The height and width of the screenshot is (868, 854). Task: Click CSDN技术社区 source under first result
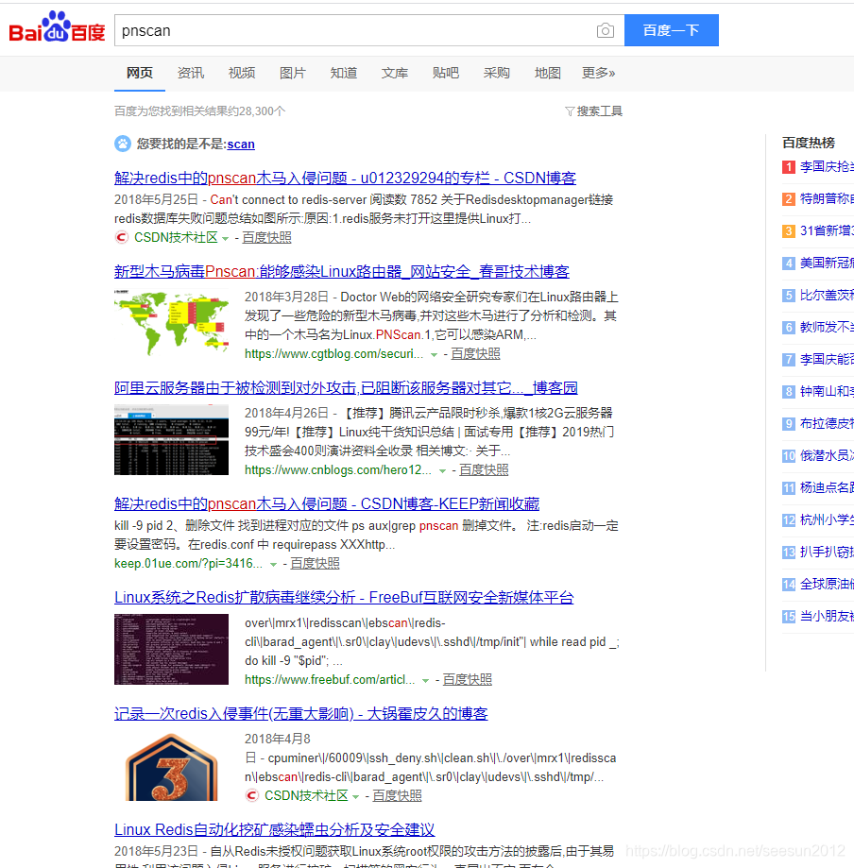pyautogui.click(x=176, y=237)
